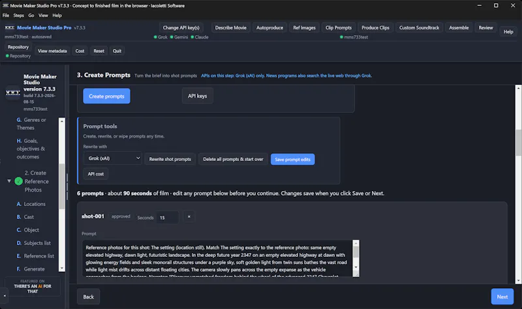
Task: Click the Repository button
Action: [18, 47]
